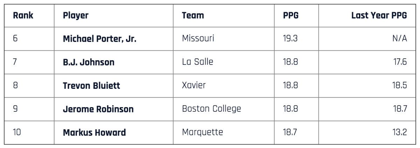Click the Rank column header

point(23,16)
